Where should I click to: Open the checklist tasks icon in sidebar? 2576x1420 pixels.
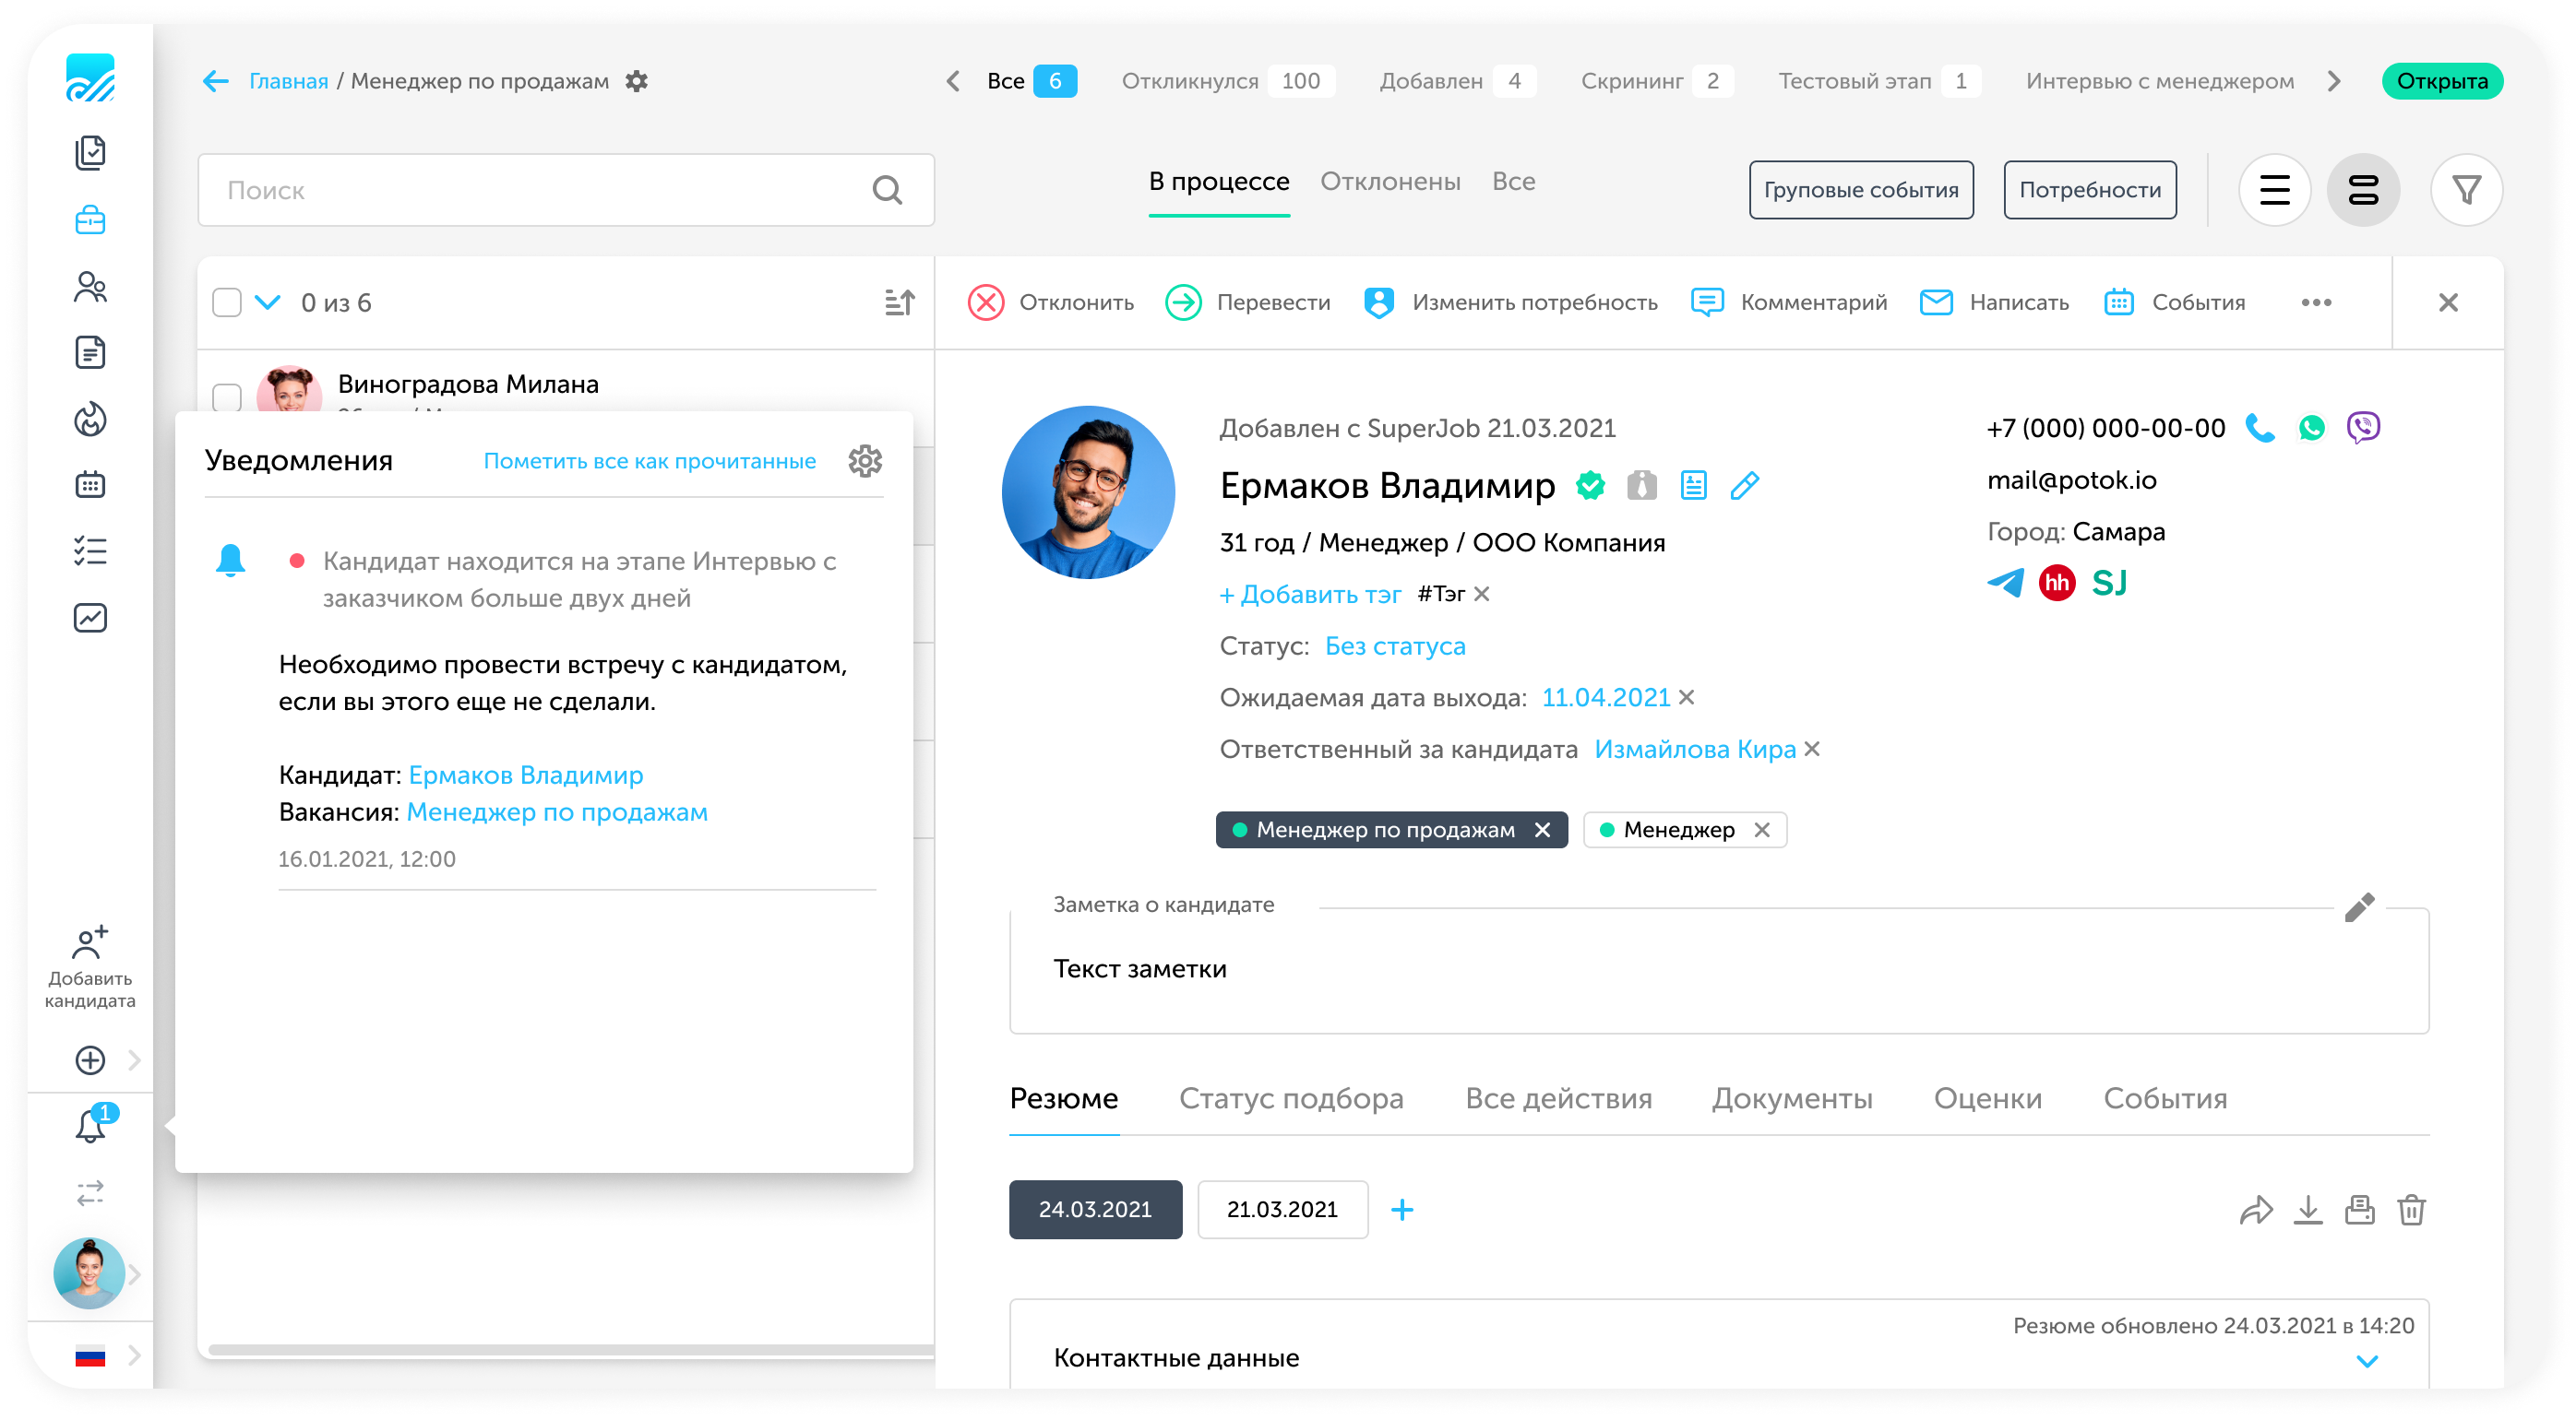tap(90, 551)
